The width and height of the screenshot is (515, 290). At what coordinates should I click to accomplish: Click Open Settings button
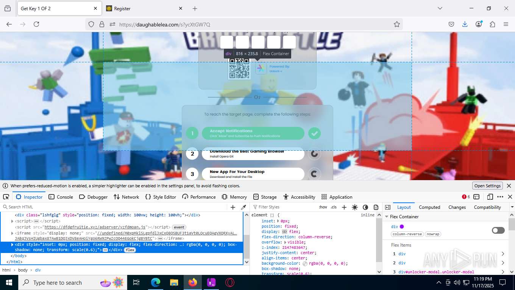[487, 186]
